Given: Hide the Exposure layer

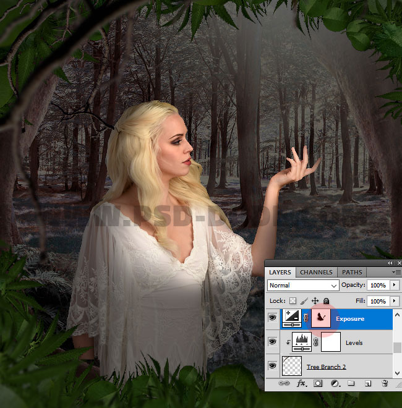Looking at the screenshot, I should coord(273,319).
